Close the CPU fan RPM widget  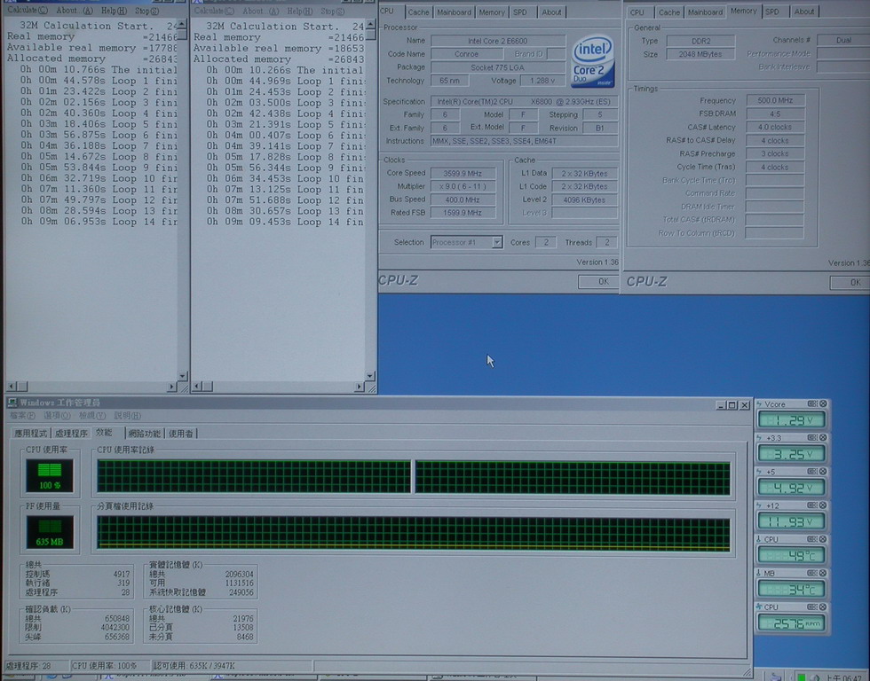click(824, 607)
